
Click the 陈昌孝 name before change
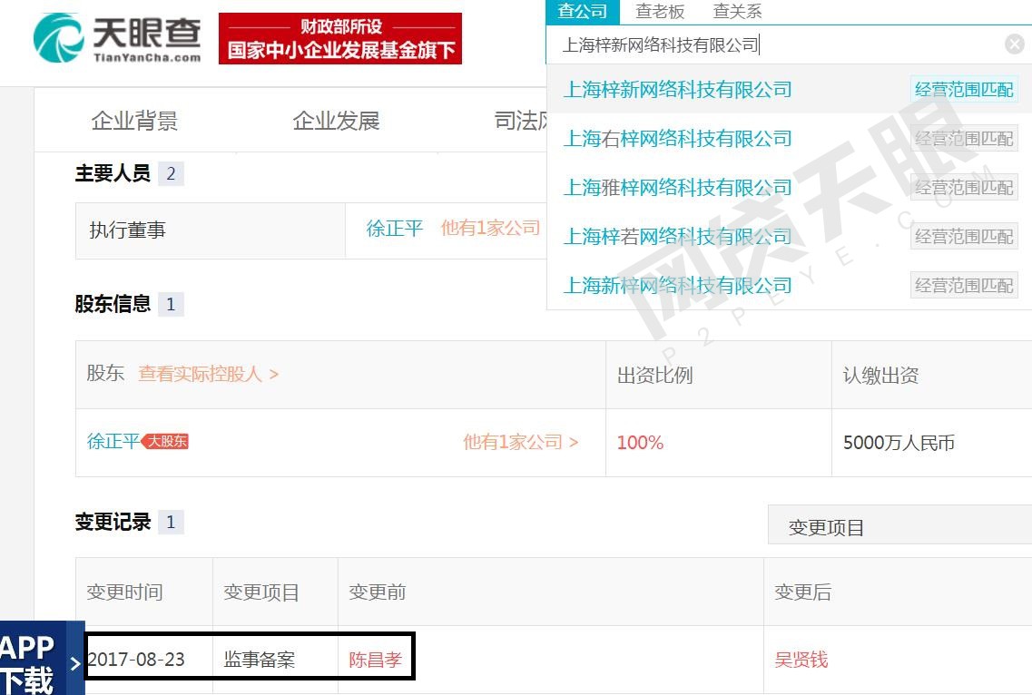[375, 660]
